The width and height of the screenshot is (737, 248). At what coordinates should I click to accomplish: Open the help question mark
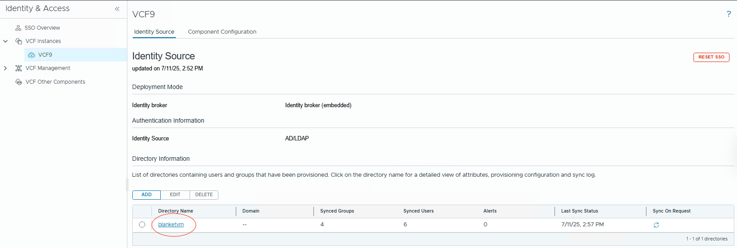[x=729, y=14]
